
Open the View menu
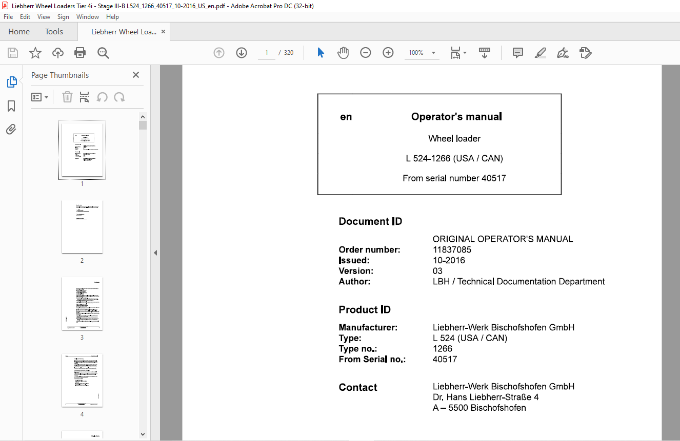[44, 17]
